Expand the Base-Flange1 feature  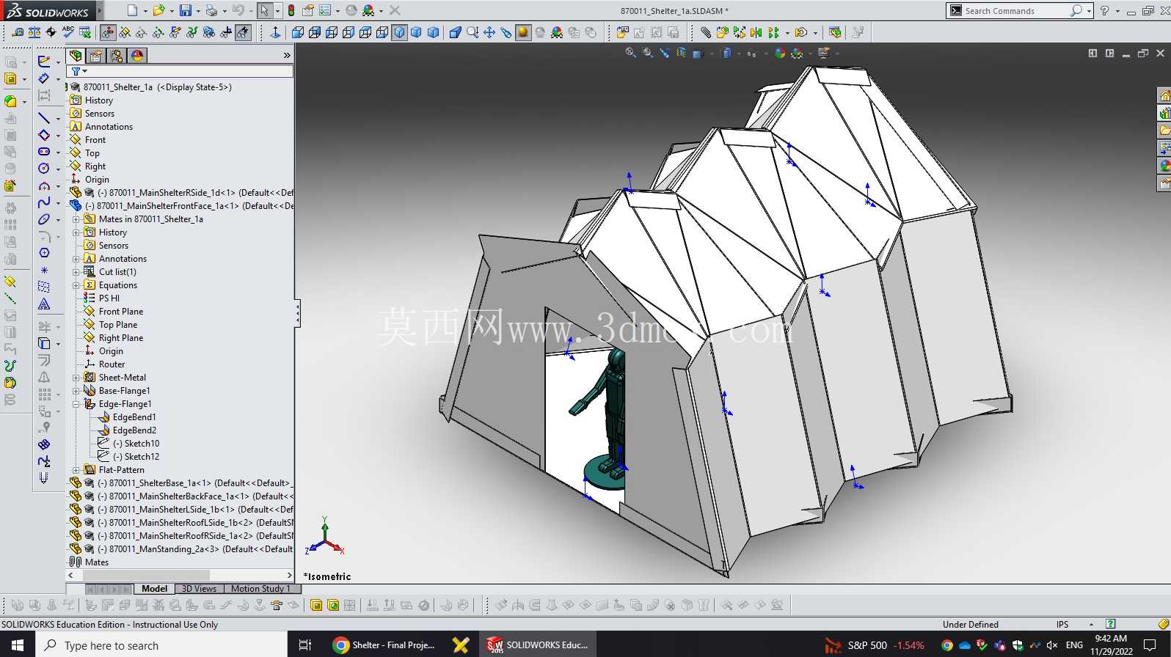76,391
